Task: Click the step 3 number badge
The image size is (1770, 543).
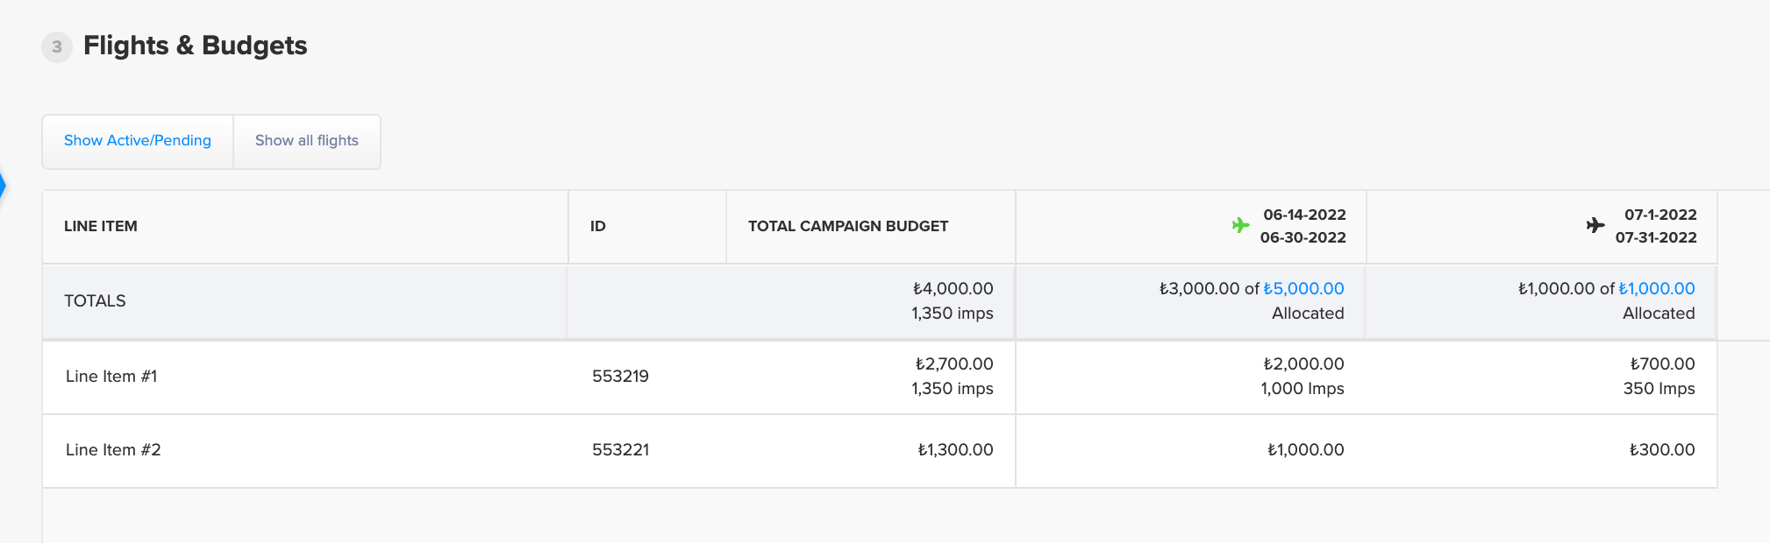Action: 57,46
